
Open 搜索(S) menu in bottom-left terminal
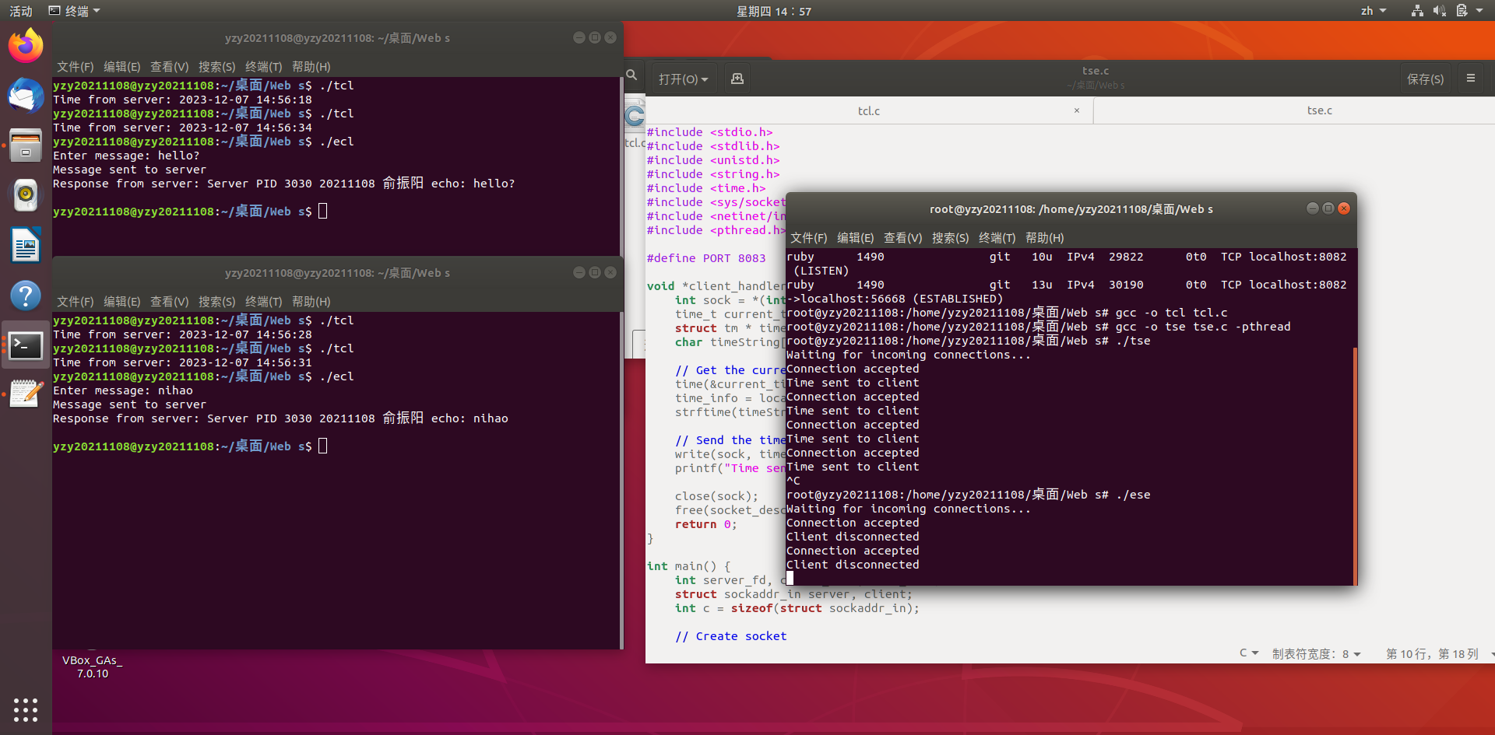pyautogui.click(x=217, y=302)
